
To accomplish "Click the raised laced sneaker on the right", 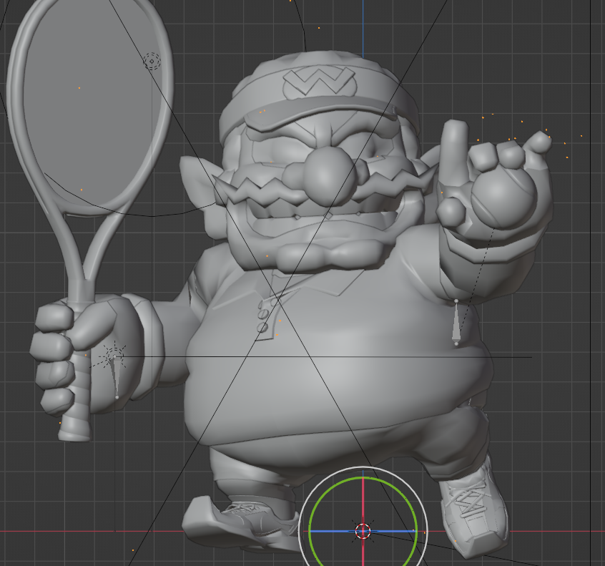I will point(474,509).
